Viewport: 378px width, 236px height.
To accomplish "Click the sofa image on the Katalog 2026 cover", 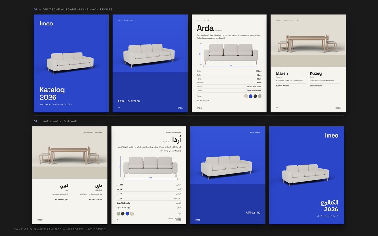I will coord(70,63).
